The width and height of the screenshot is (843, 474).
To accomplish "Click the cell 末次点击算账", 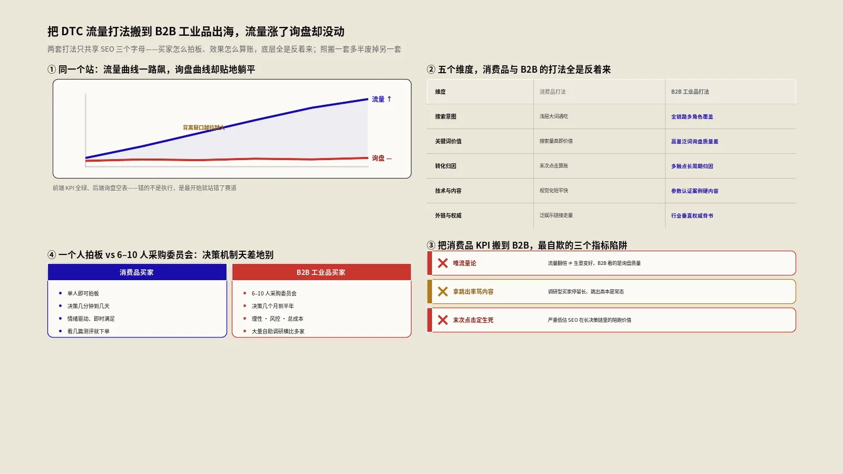I will pos(554,166).
